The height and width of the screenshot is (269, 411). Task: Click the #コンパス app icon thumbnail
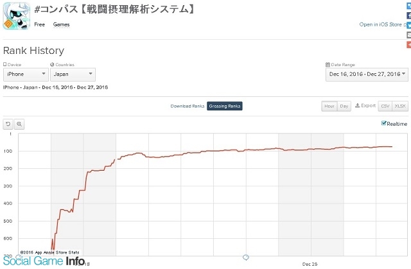pos(17,16)
